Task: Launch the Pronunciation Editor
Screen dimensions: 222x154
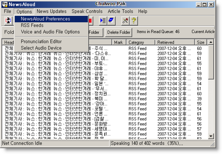Action: 51,41
